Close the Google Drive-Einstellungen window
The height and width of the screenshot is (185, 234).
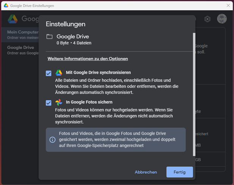pos(228,6)
